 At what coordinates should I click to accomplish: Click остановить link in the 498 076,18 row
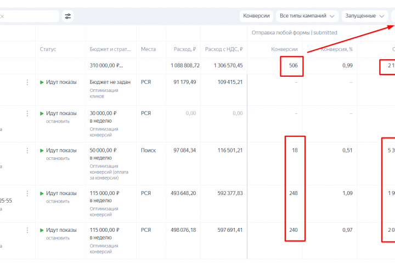[58, 238]
